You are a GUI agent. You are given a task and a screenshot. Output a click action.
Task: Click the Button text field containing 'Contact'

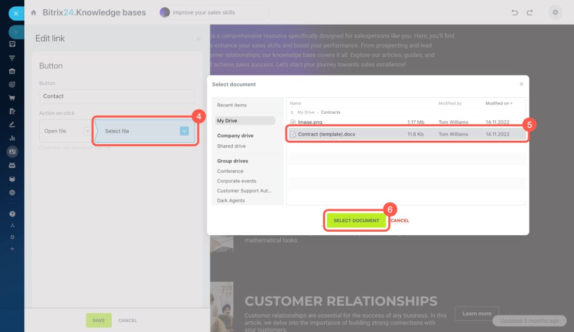(x=117, y=96)
